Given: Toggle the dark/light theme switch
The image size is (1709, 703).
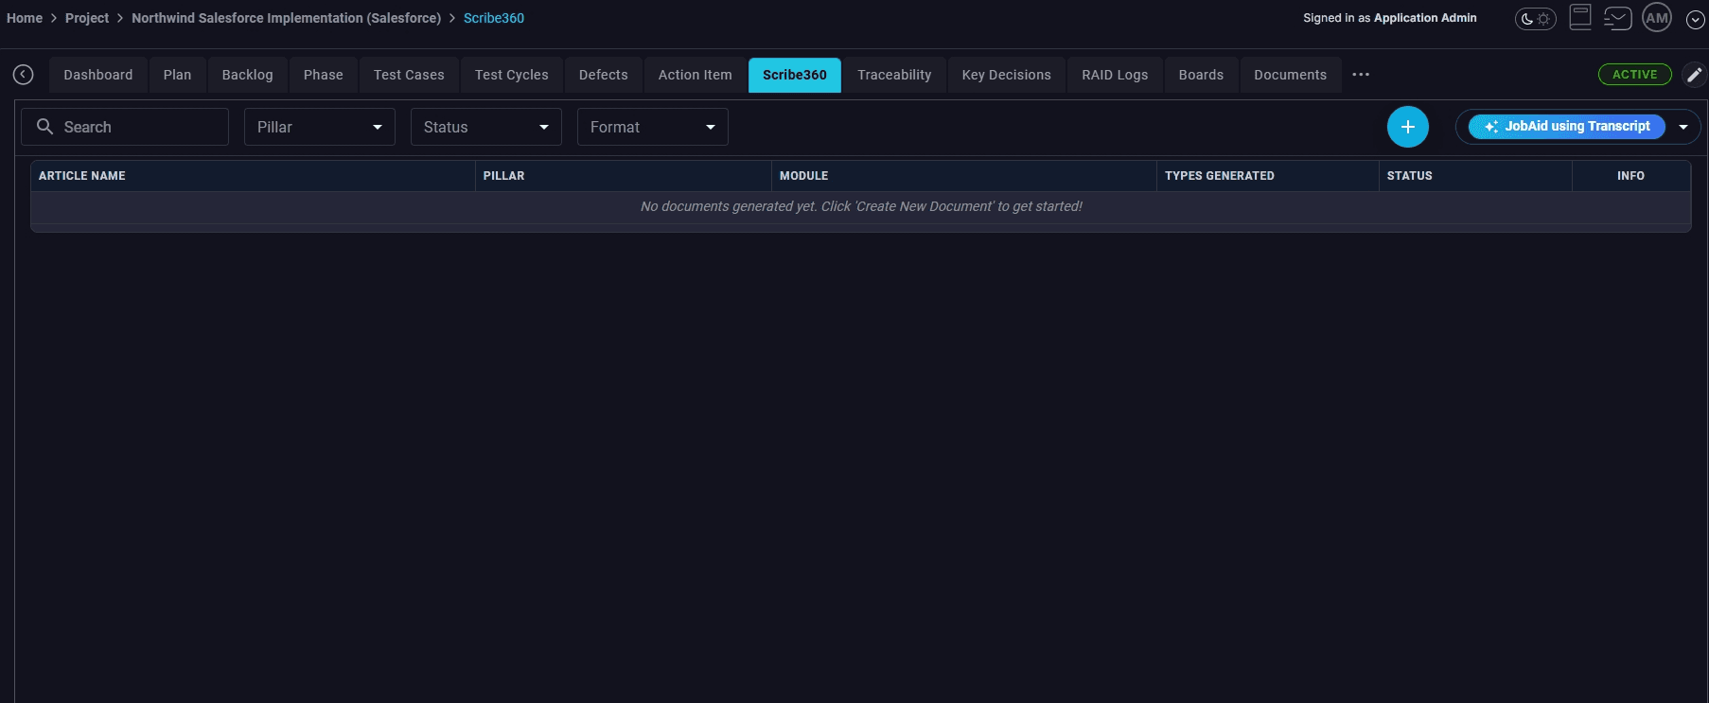Looking at the screenshot, I should (1535, 19).
